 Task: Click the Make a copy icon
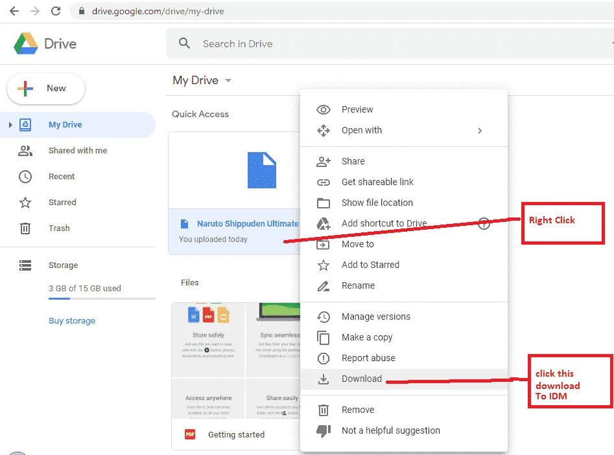324,338
